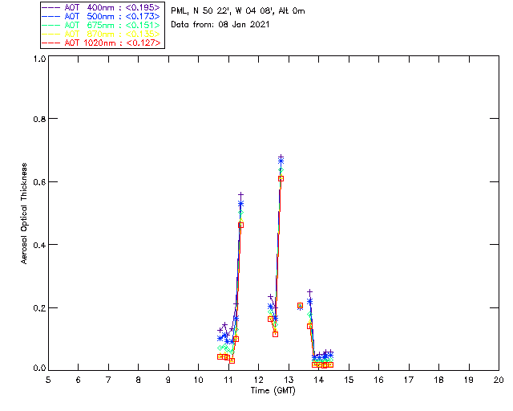Click the x-axis tick label 20
Image resolution: width=513 pixels, height=411 pixels.
point(499,380)
